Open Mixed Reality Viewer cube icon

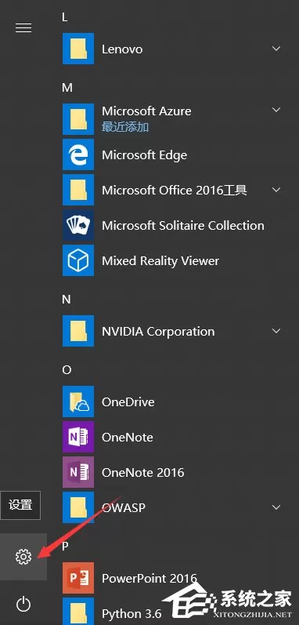pyautogui.click(x=78, y=260)
